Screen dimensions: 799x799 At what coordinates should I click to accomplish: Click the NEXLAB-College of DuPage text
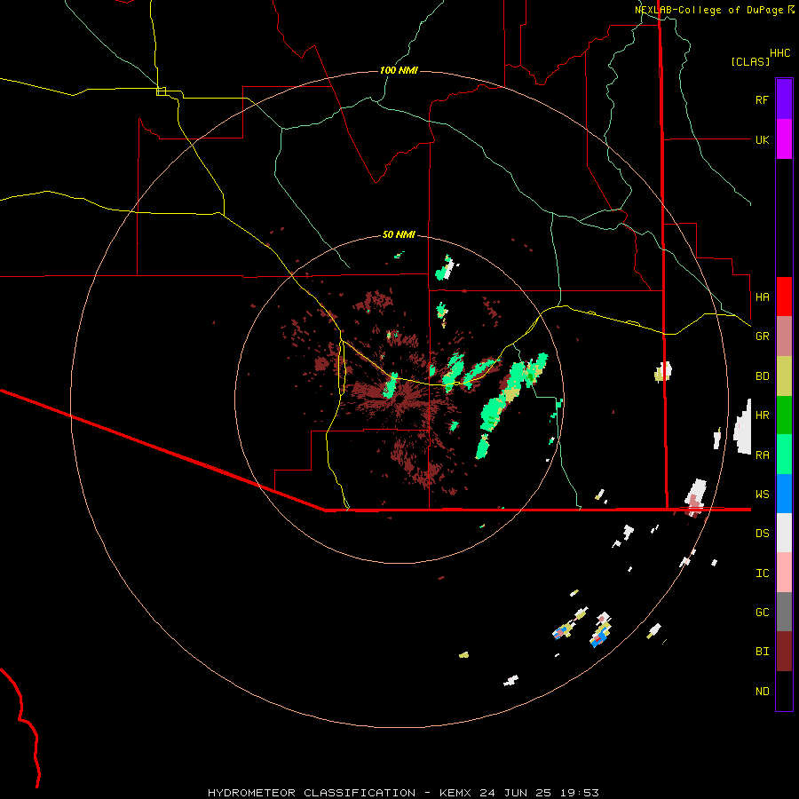pos(708,10)
